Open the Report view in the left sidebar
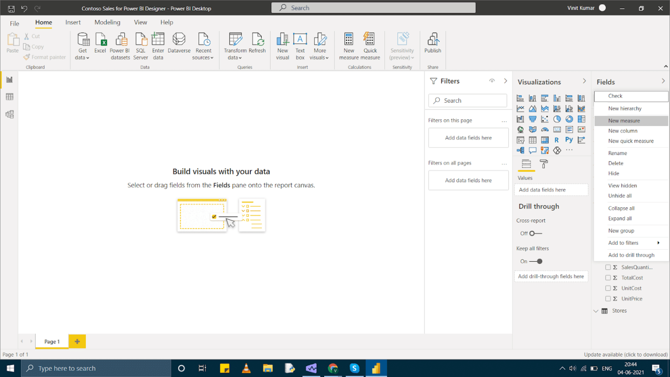The image size is (670, 377). coord(9,79)
